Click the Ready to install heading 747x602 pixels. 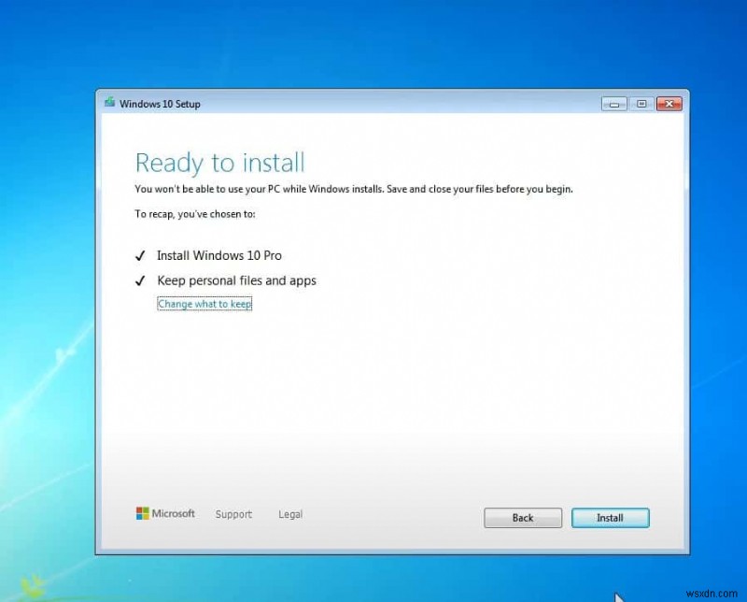coord(219,163)
